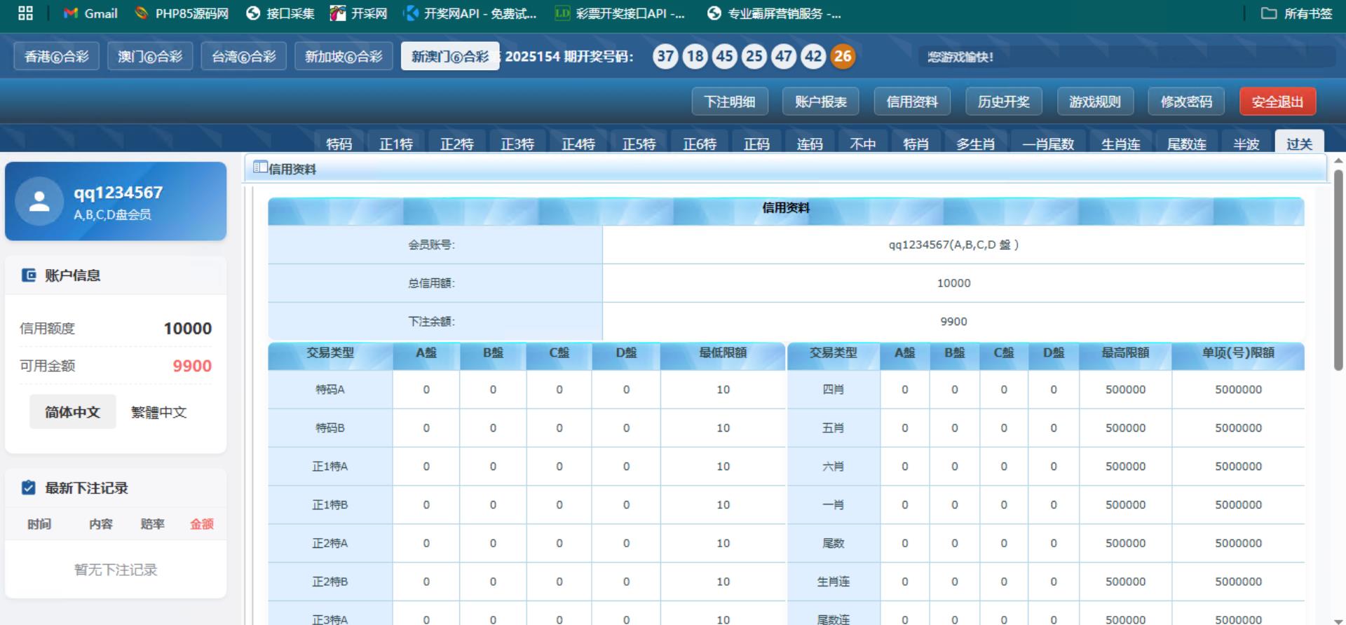1346x625 pixels.
Task: Open the PHP85源码网 bookmark
Action: click(x=182, y=13)
